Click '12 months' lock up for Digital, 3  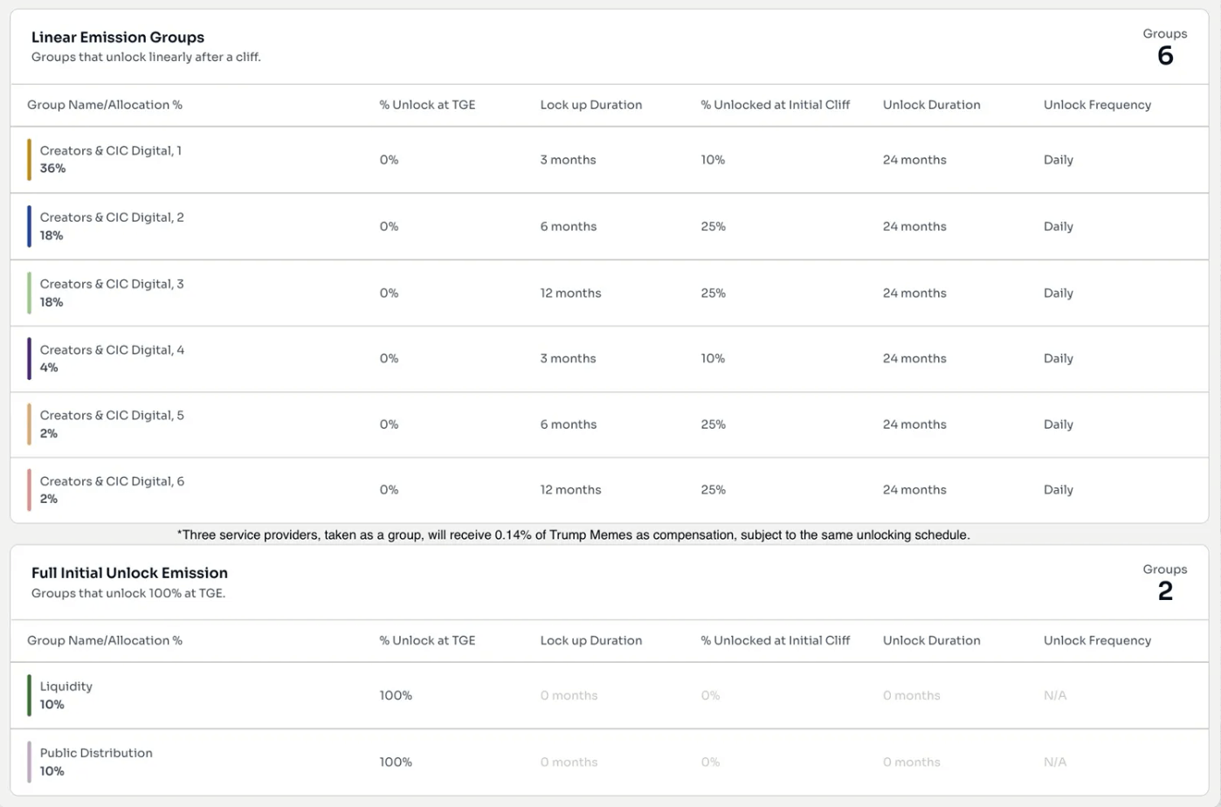[x=570, y=293]
